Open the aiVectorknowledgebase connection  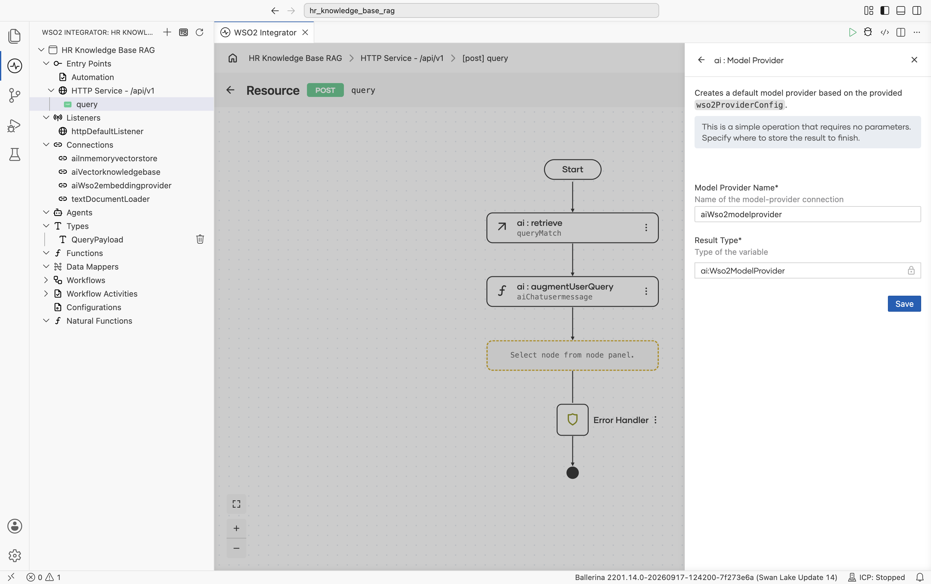[115, 172]
